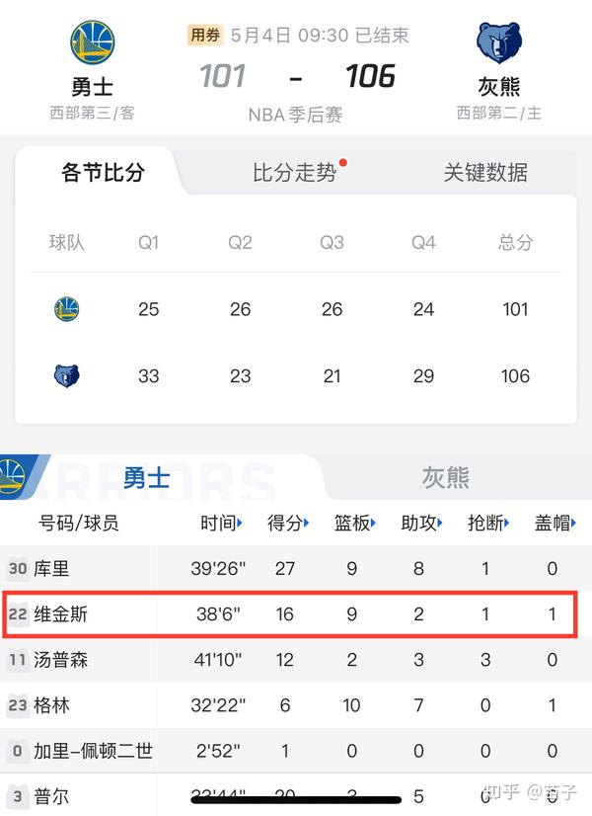This screenshot has width=592, height=816.
Task: Switch to the 关键数据 tab
Action: pos(485,171)
